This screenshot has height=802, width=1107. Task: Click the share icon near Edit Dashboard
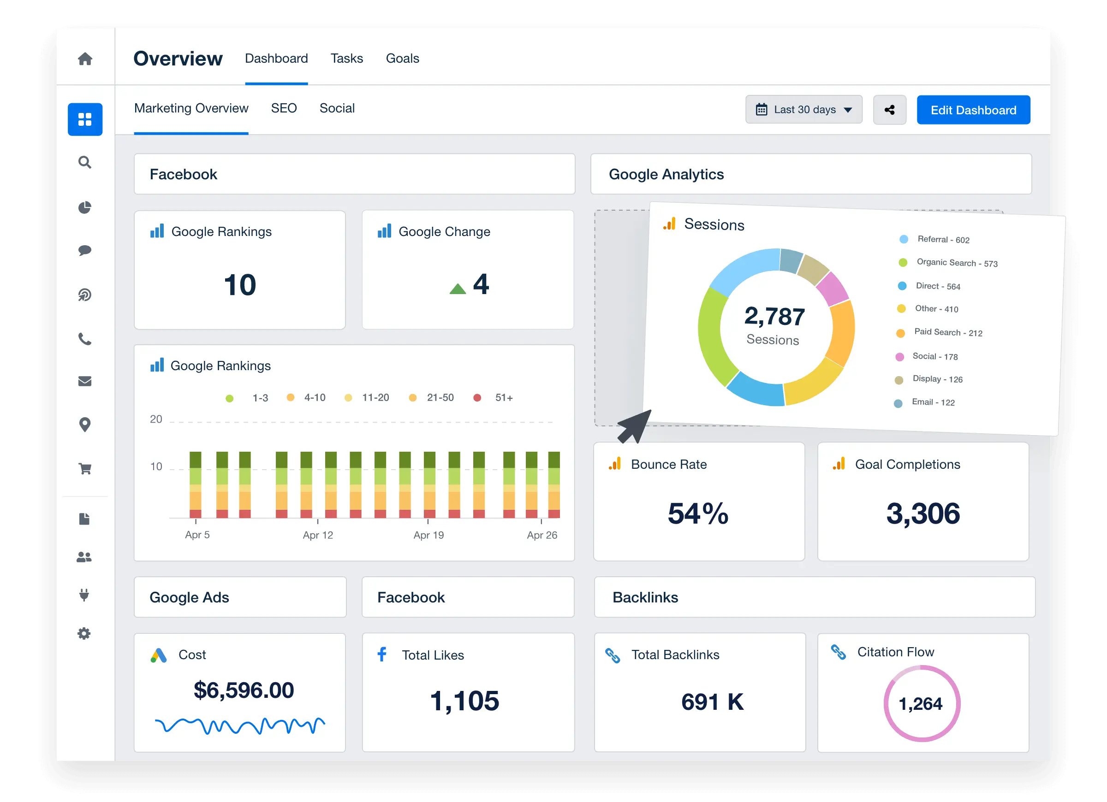[890, 110]
